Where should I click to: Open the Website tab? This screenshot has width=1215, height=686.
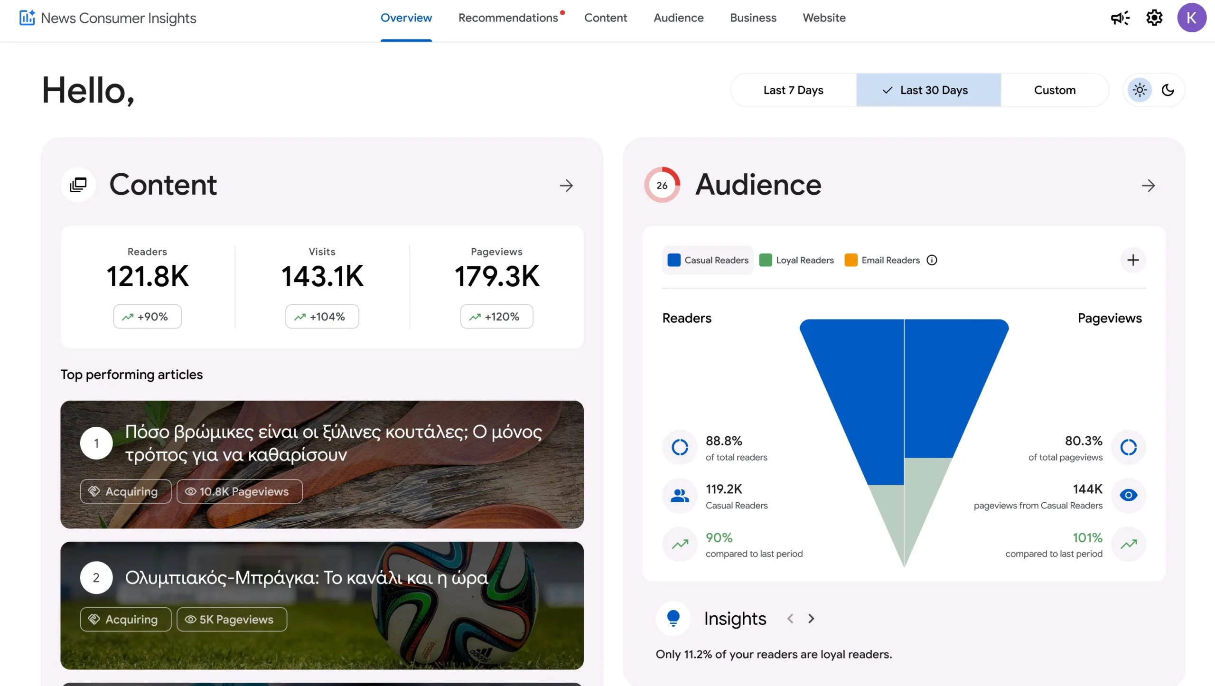pos(824,18)
